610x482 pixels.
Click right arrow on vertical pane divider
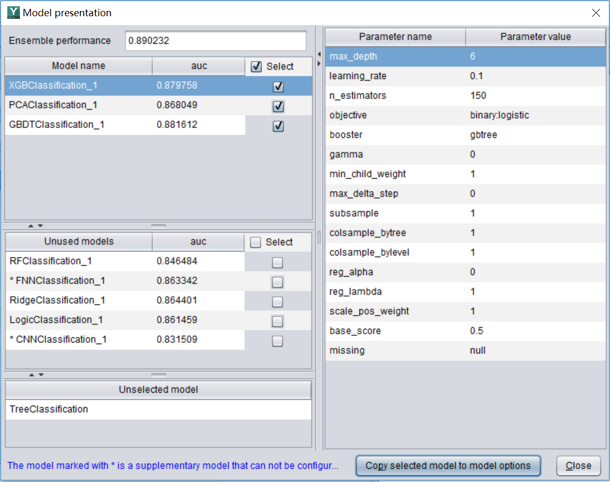tap(319, 63)
